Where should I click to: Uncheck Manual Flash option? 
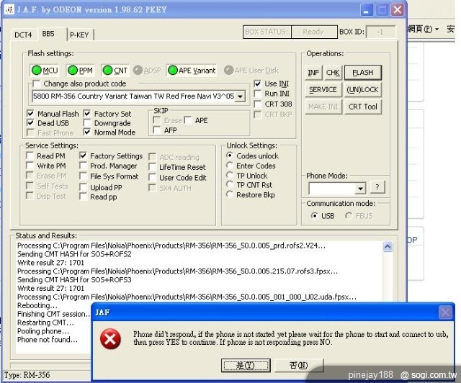[30, 114]
